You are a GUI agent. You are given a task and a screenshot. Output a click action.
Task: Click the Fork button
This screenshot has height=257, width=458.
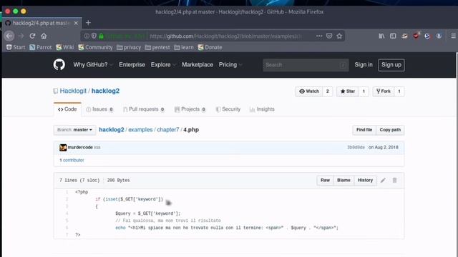(x=384, y=91)
